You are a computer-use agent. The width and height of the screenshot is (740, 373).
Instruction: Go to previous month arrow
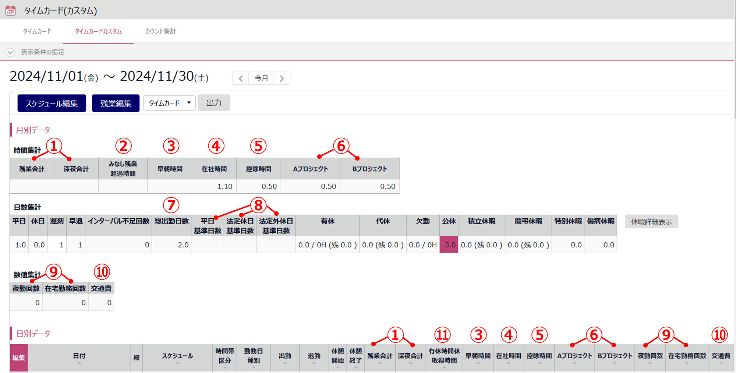[x=241, y=78]
